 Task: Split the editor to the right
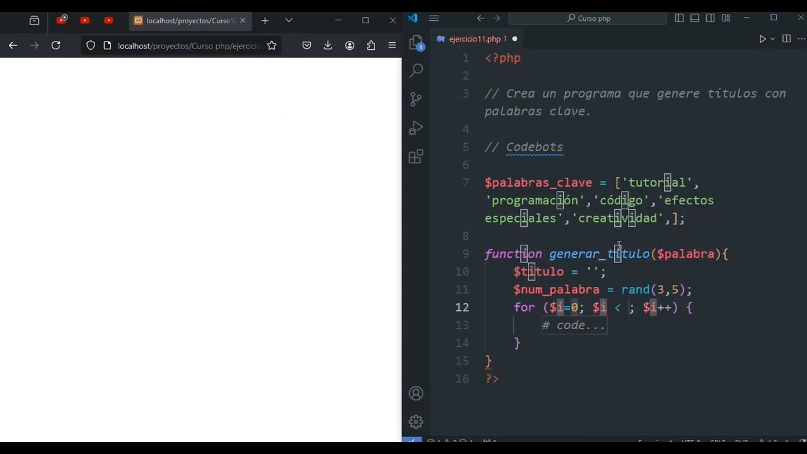point(786,39)
